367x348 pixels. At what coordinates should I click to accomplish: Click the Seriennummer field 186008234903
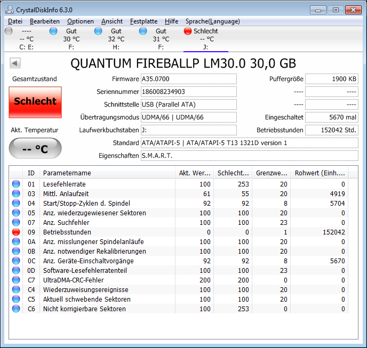point(189,92)
